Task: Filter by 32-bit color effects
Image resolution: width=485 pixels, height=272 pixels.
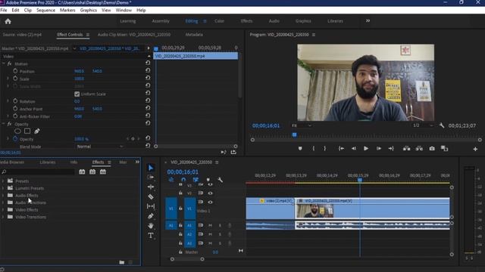Action: [92, 172]
